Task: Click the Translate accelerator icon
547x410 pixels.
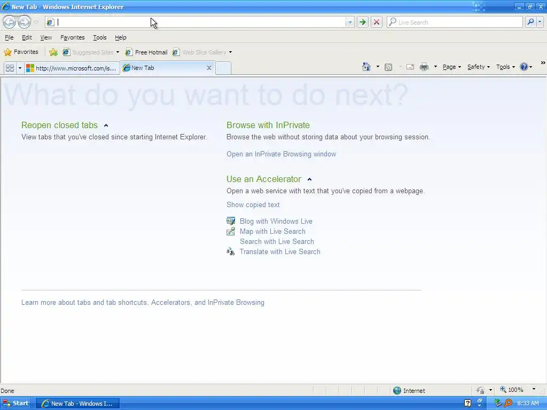Action: 231,252
